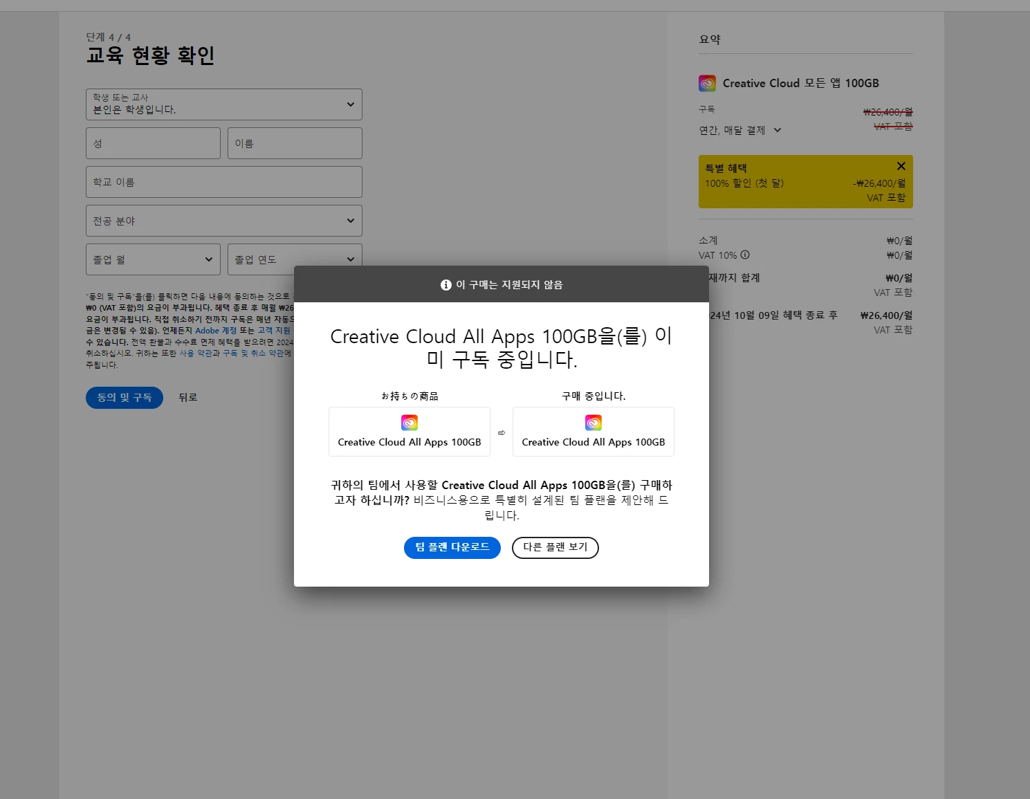Click the Creative Cloud icon in the purchasing card
The width and height of the screenshot is (1030, 799).
[594, 423]
